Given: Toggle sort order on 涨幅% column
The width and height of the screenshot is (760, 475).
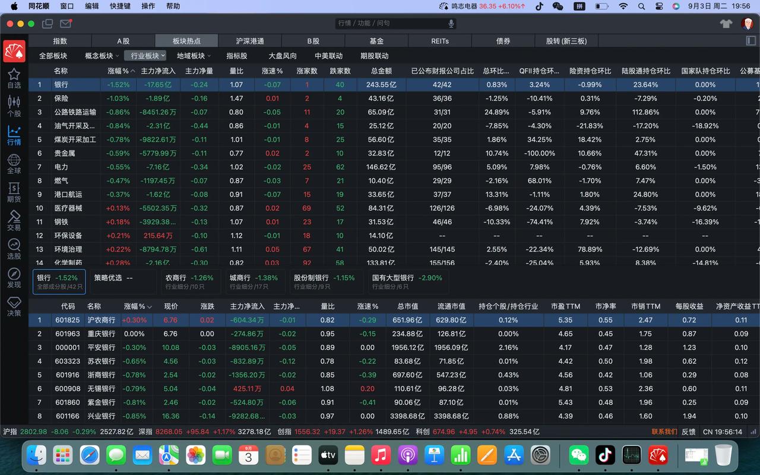Looking at the screenshot, I should coord(118,71).
